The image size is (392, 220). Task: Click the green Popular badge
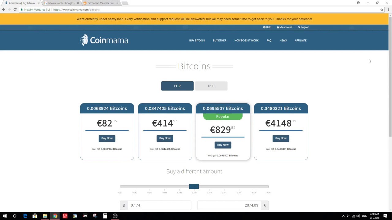pyautogui.click(x=223, y=116)
